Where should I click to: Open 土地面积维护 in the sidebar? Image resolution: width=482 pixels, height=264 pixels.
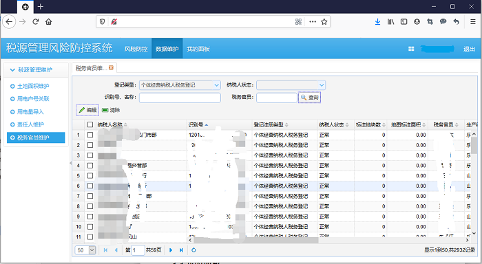(x=33, y=86)
